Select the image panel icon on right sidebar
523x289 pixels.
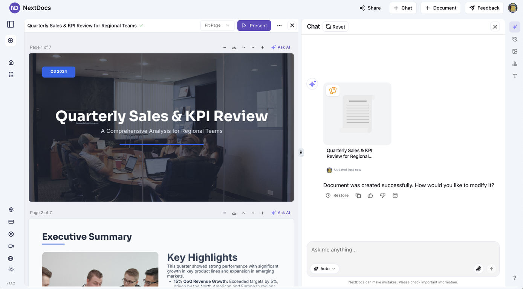tap(515, 51)
